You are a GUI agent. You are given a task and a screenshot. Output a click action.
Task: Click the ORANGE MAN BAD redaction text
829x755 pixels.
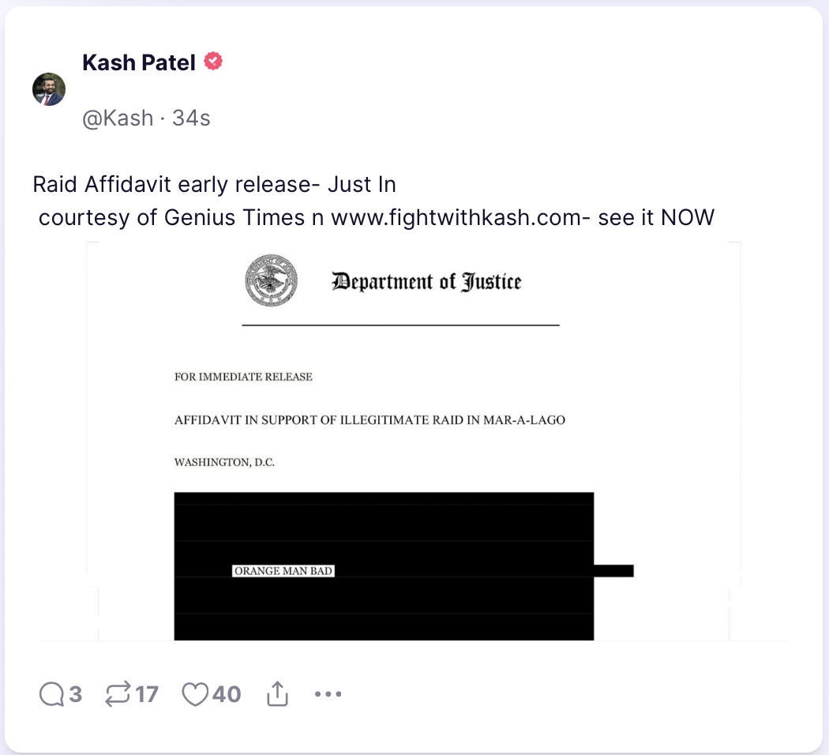tap(283, 570)
